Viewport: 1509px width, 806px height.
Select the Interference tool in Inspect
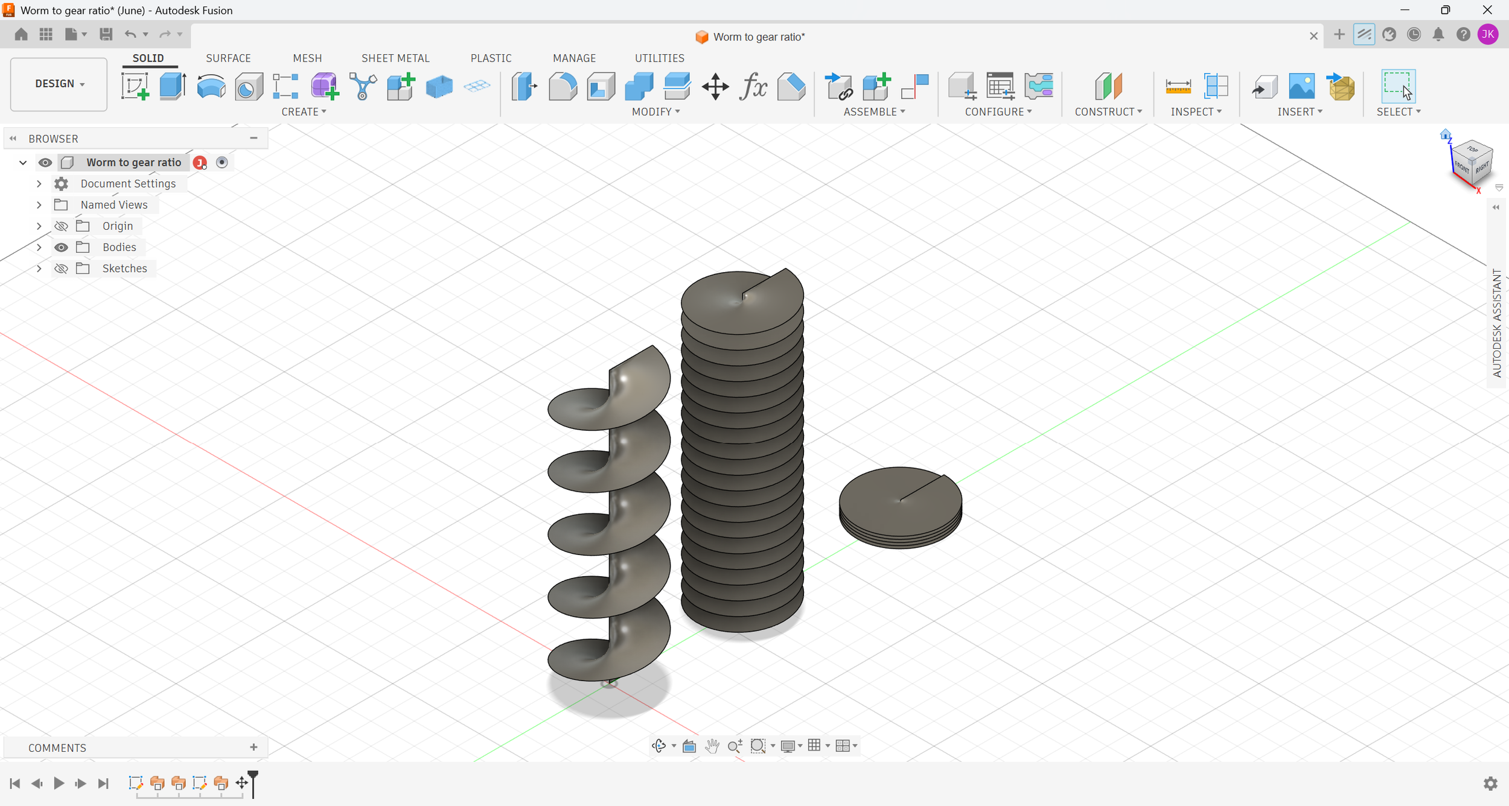1216,86
